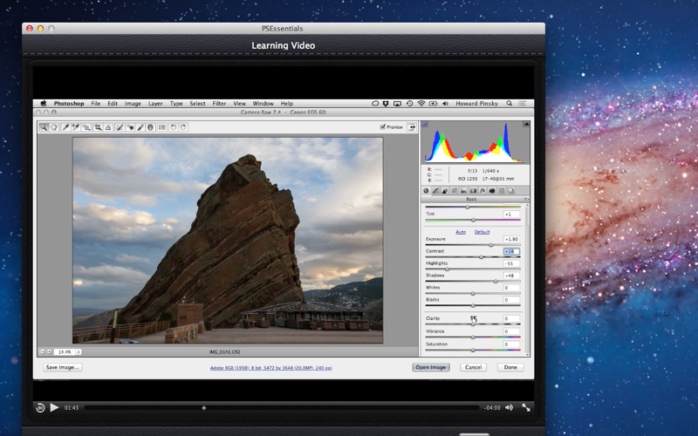Click the Clarity value field
Viewport: 698px width, 436px height.
[x=511, y=318]
